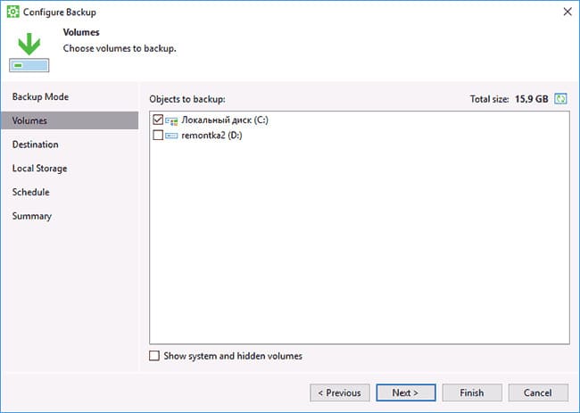Enable Show system and hidden volumes
Image resolution: width=580 pixels, height=413 pixels.
(x=154, y=356)
